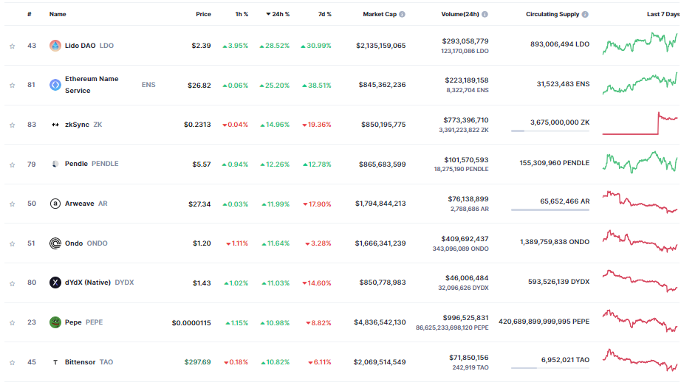Open dYdX 7-day sparkline chart

(640, 281)
